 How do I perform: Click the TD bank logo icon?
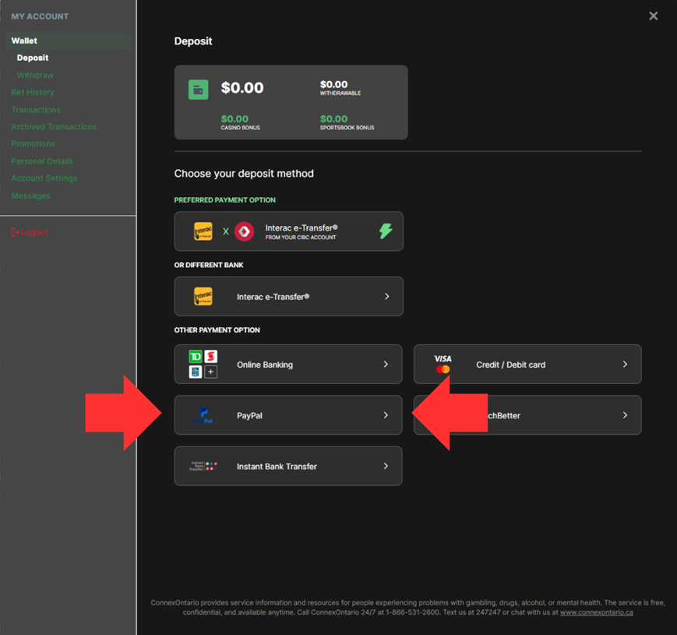point(196,357)
